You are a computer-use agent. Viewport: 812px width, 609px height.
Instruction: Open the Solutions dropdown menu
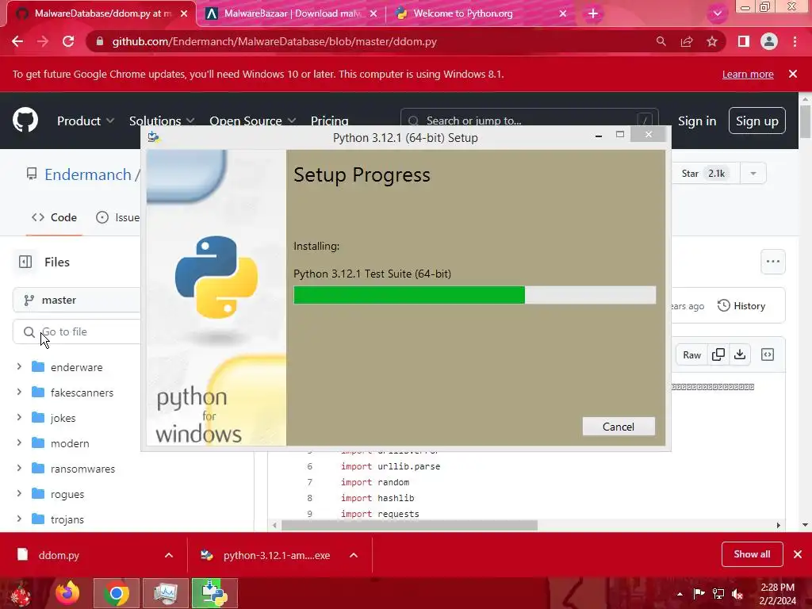[x=162, y=121]
